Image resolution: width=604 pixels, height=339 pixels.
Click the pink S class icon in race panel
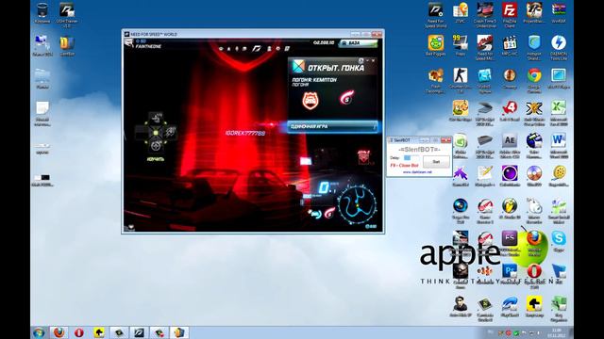pos(346,97)
